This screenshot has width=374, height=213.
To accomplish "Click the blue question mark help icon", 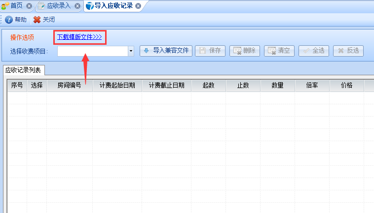I will pyautogui.click(x=9, y=20).
